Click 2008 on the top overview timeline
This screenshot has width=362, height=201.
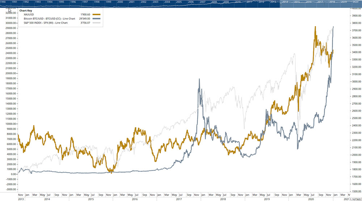(x=214, y=2)
